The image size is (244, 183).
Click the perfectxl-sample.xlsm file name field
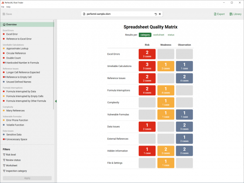(122, 14)
